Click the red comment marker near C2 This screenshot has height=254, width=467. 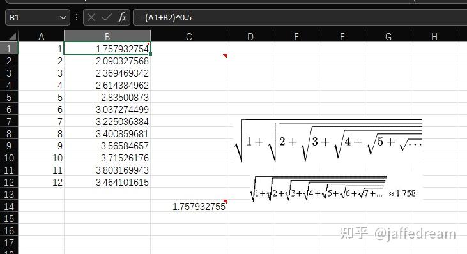tap(225, 56)
